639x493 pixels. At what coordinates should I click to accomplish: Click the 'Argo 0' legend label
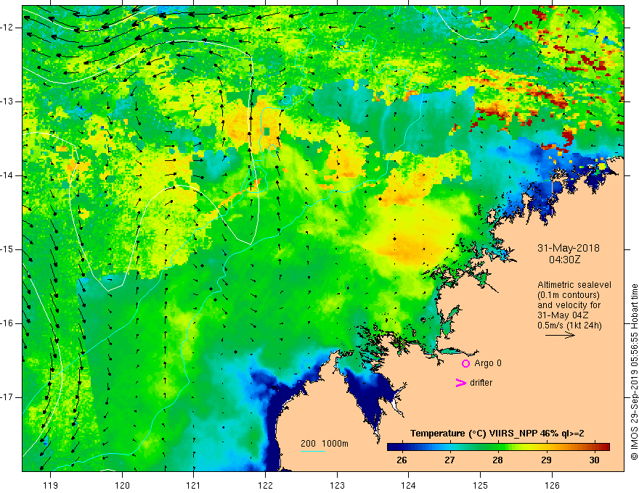point(488,363)
